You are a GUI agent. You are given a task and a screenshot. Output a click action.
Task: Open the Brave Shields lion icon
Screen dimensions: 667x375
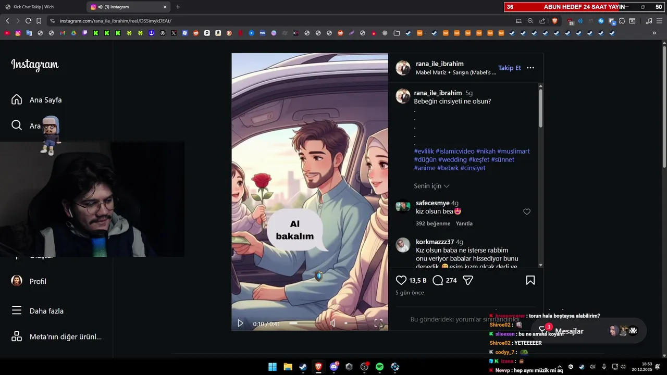coord(554,21)
